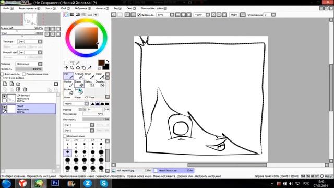The height and width of the screenshot is (188, 334).
Task: Pick the zoom magnifier tool
Action: pos(72,68)
